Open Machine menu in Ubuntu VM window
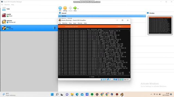This screenshot has width=174, height=97. pyautogui.click(x=65, y=23)
